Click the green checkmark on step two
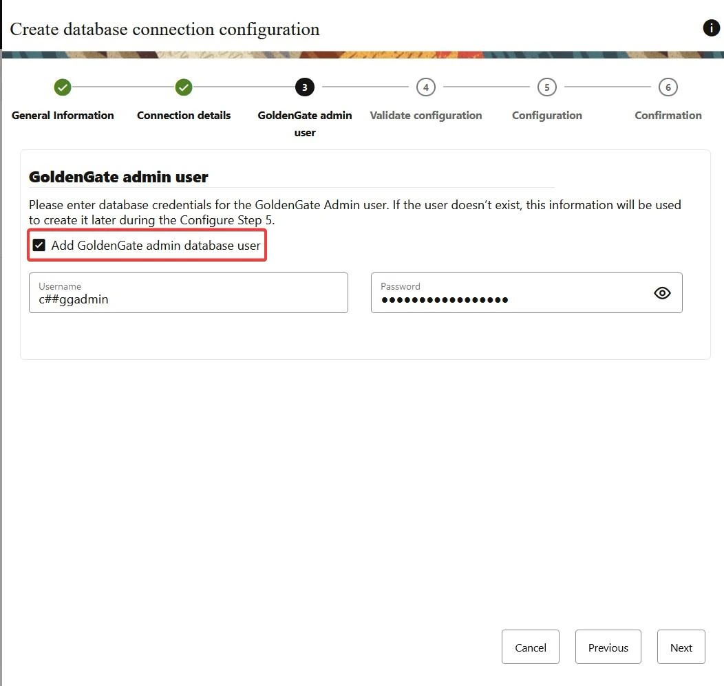 coord(183,87)
